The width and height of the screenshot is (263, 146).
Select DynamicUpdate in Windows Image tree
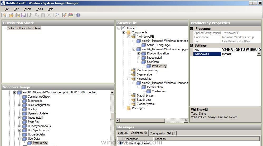(x=38, y=113)
